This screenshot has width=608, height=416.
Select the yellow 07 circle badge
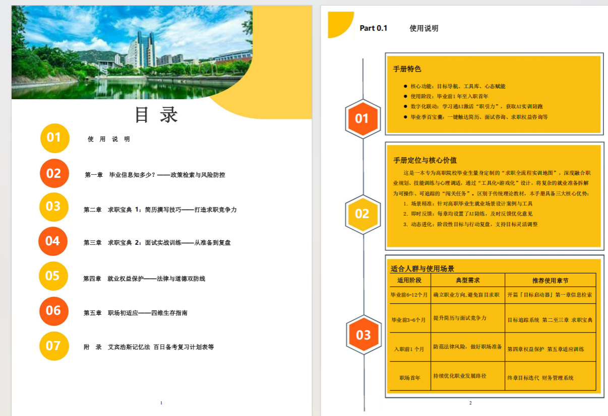[53, 346]
